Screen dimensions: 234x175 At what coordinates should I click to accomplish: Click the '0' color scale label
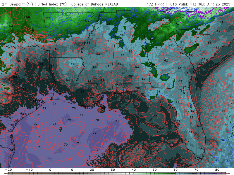tap(50, 170)
